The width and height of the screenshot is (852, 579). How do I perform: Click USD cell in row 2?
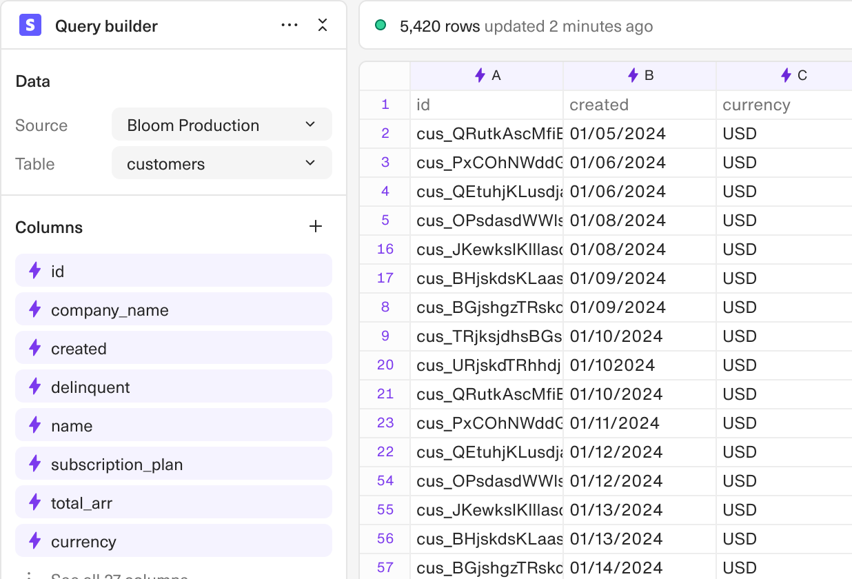(784, 134)
